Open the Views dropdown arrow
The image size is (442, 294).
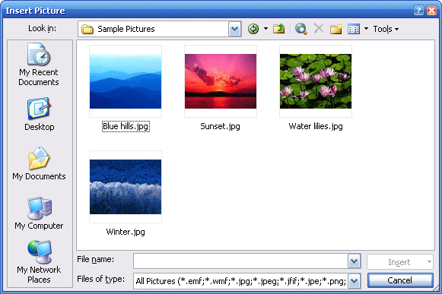coord(366,29)
